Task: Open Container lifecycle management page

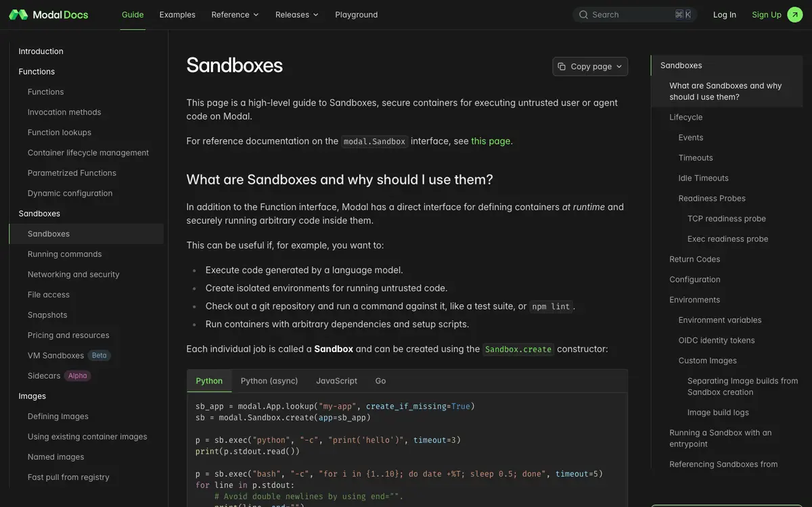Action: pyautogui.click(x=88, y=153)
